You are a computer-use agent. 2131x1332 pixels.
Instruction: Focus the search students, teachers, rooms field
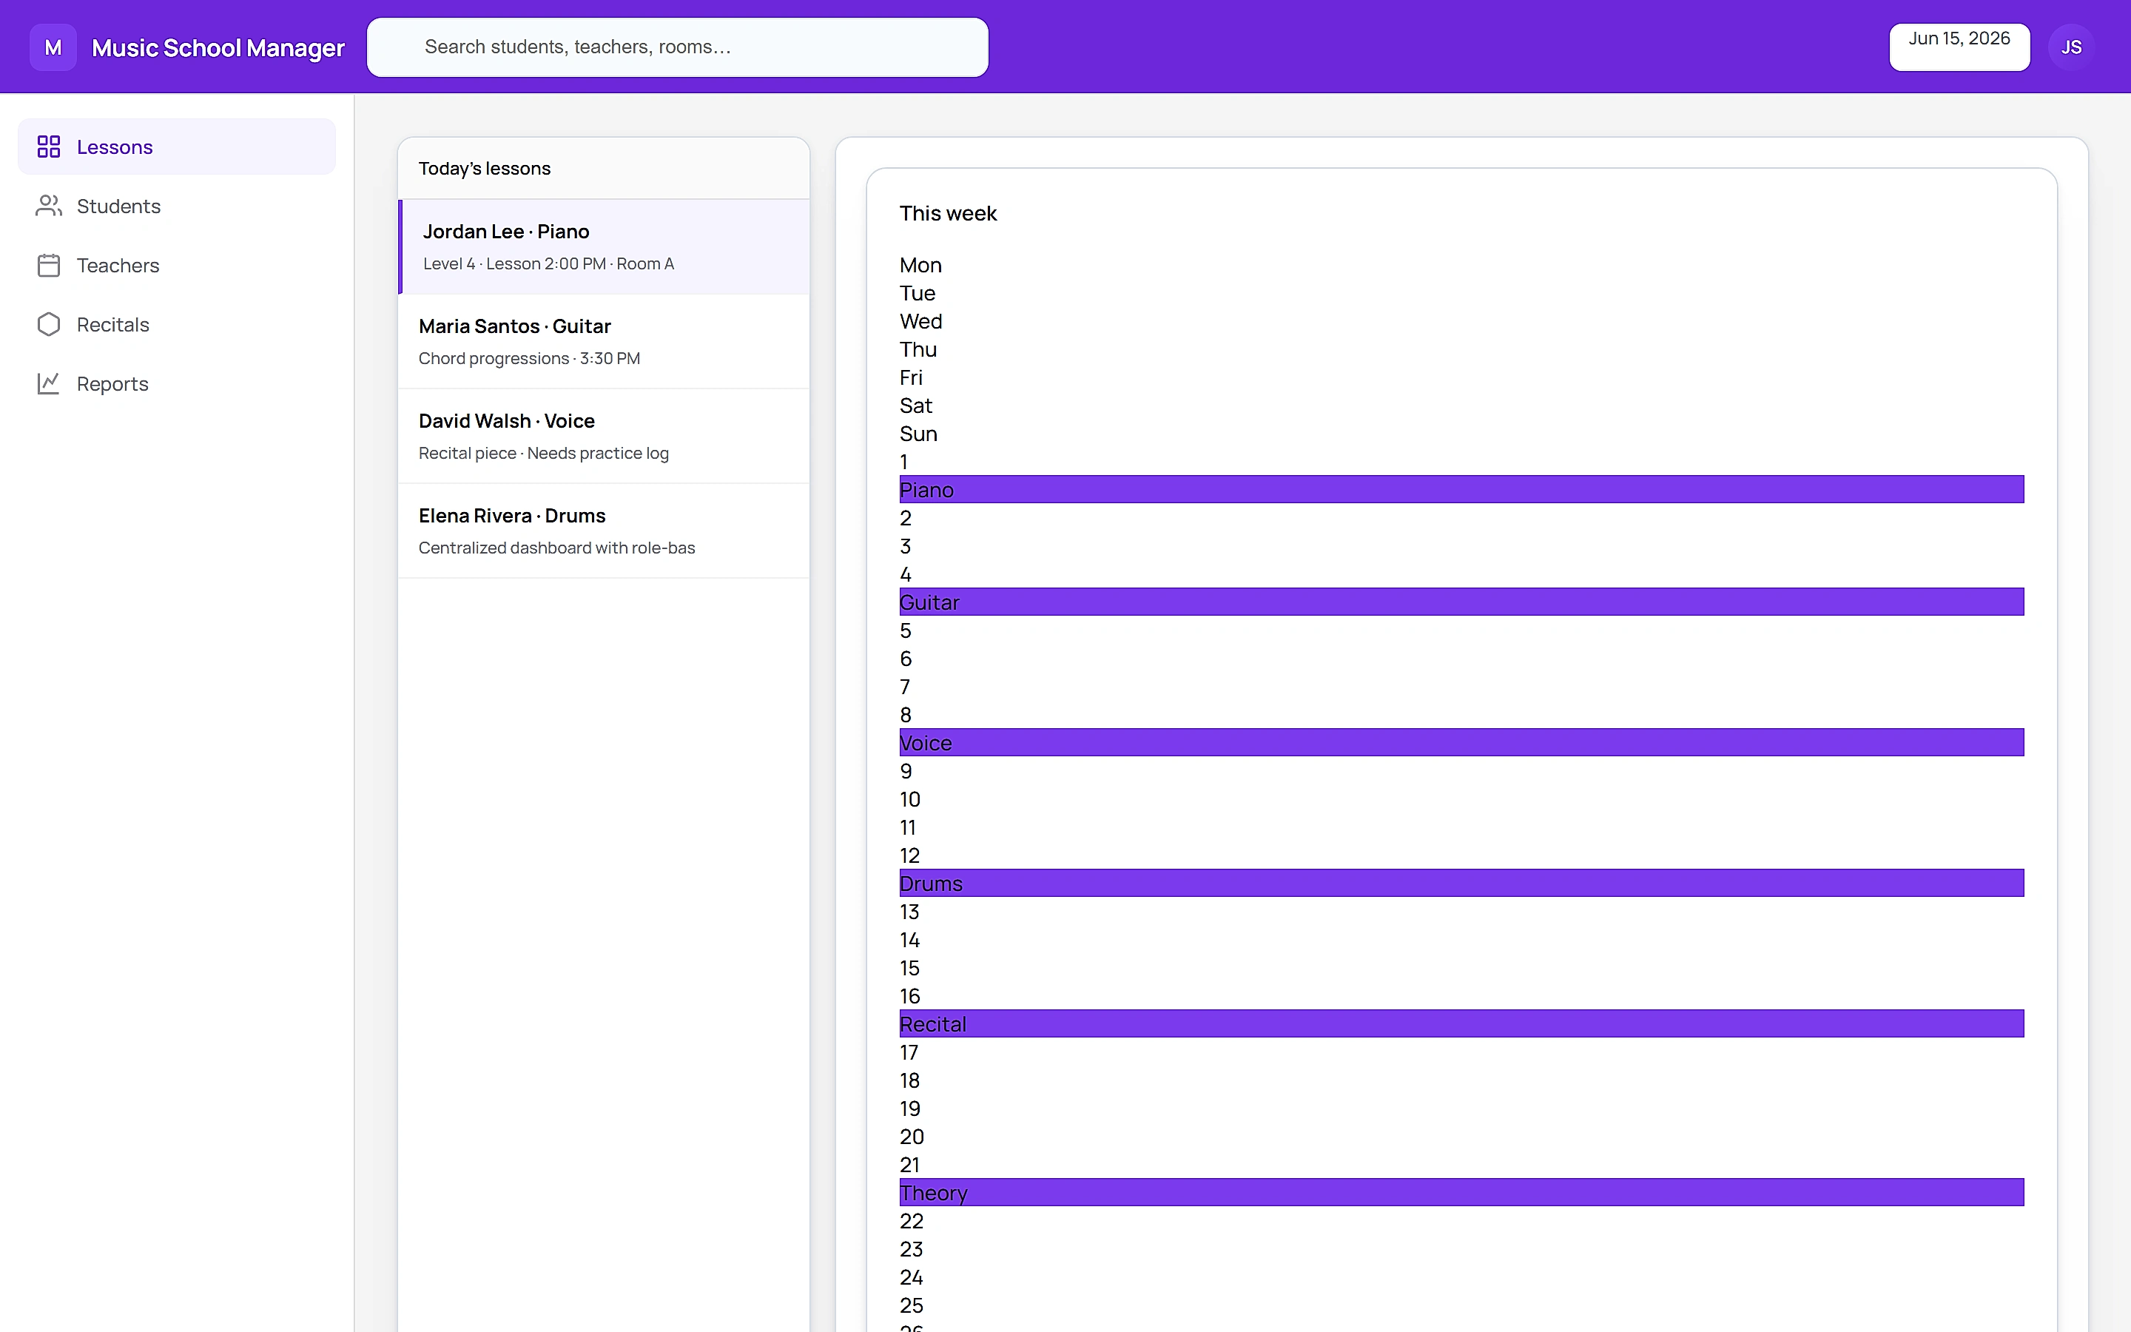coord(677,47)
